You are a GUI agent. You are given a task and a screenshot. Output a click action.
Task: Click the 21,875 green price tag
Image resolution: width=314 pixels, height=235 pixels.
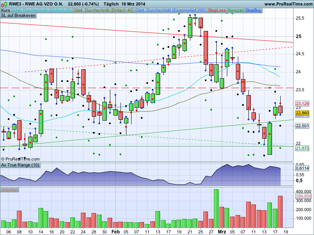[x=302, y=148]
